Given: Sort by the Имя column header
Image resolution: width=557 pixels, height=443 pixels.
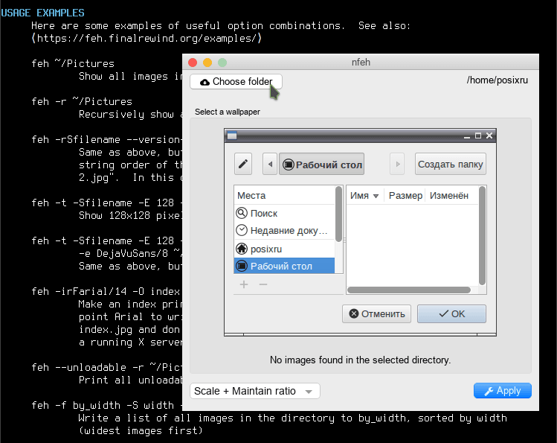Looking at the screenshot, I should (x=365, y=196).
